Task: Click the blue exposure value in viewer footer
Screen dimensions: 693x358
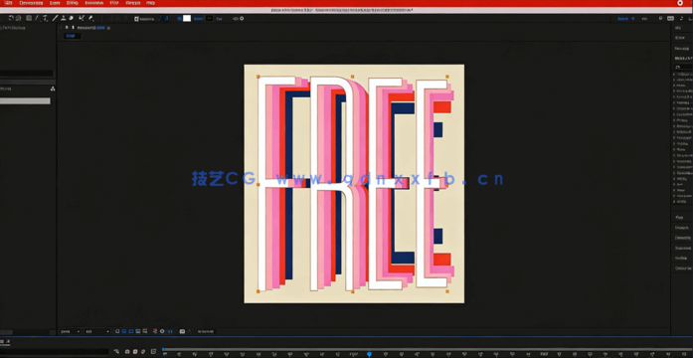Action: 169,331
